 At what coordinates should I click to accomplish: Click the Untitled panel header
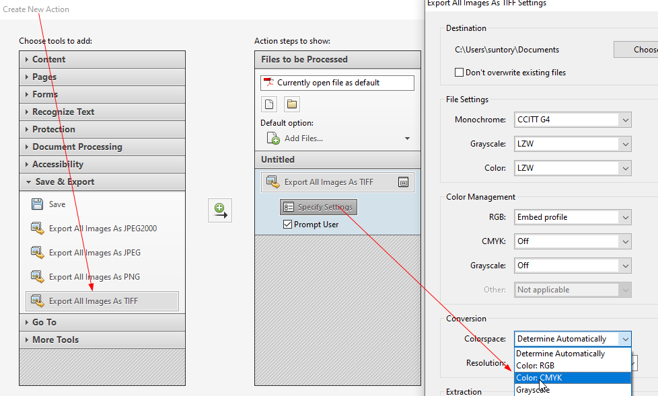[x=337, y=160]
